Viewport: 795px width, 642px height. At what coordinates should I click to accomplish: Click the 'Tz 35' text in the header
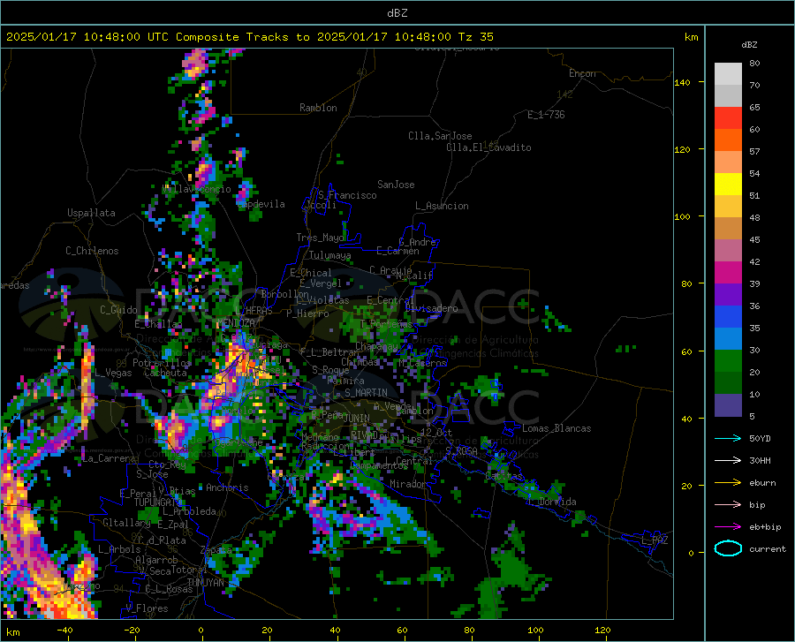(x=475, y=37)
